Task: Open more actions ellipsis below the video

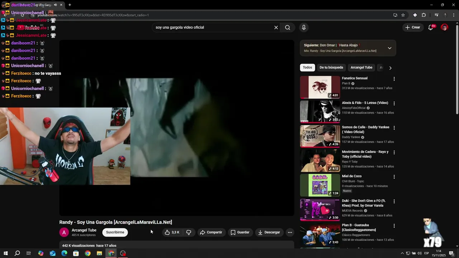Action: (290, 232)
